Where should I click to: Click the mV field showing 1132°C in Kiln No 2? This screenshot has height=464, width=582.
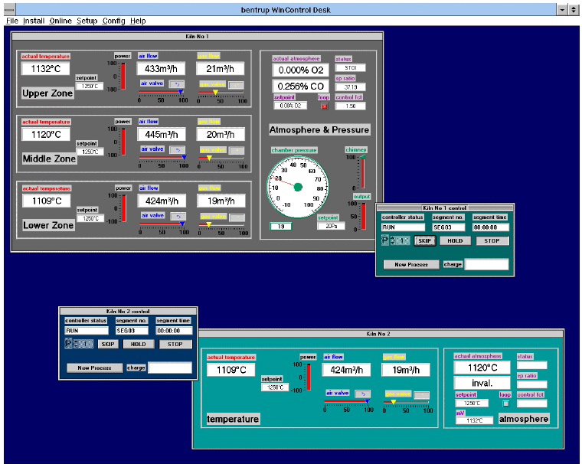tap(474, 420)
